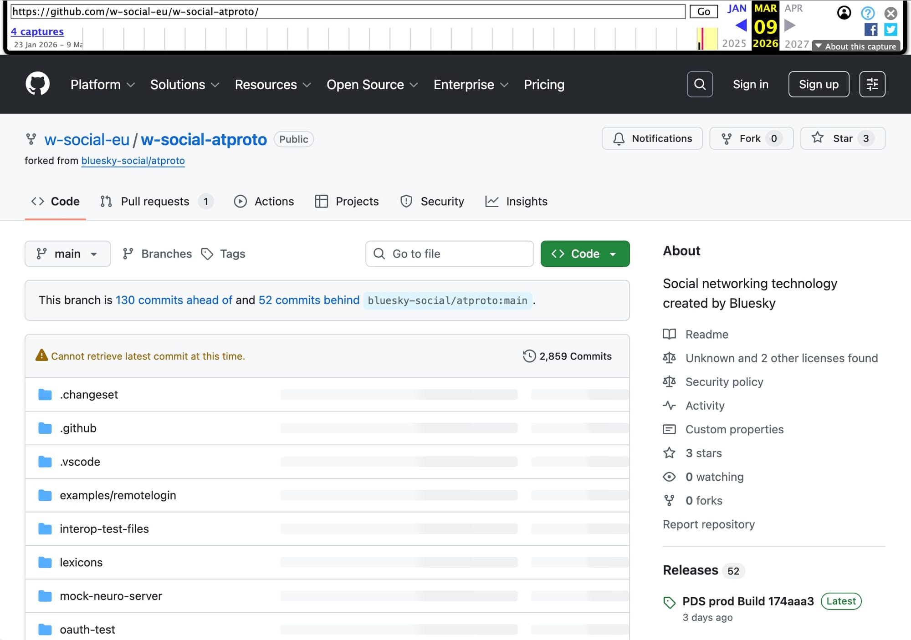Switch to the Code tab
This screenshot has width=911, height=640.
click(55, 201)
